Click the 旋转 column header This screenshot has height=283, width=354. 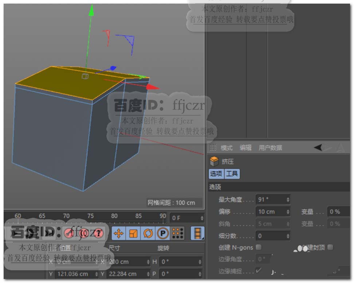pyautogui.click(x=163, y=248)
